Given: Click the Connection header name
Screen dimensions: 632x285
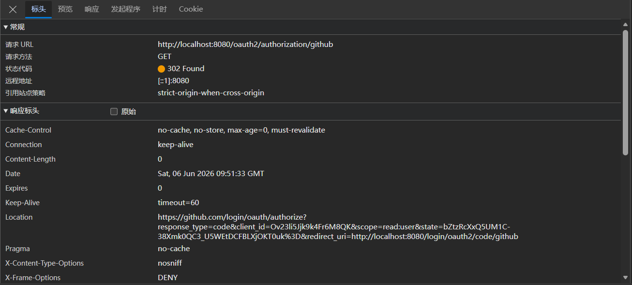Looking at the screenshot, I should point(24,145).
